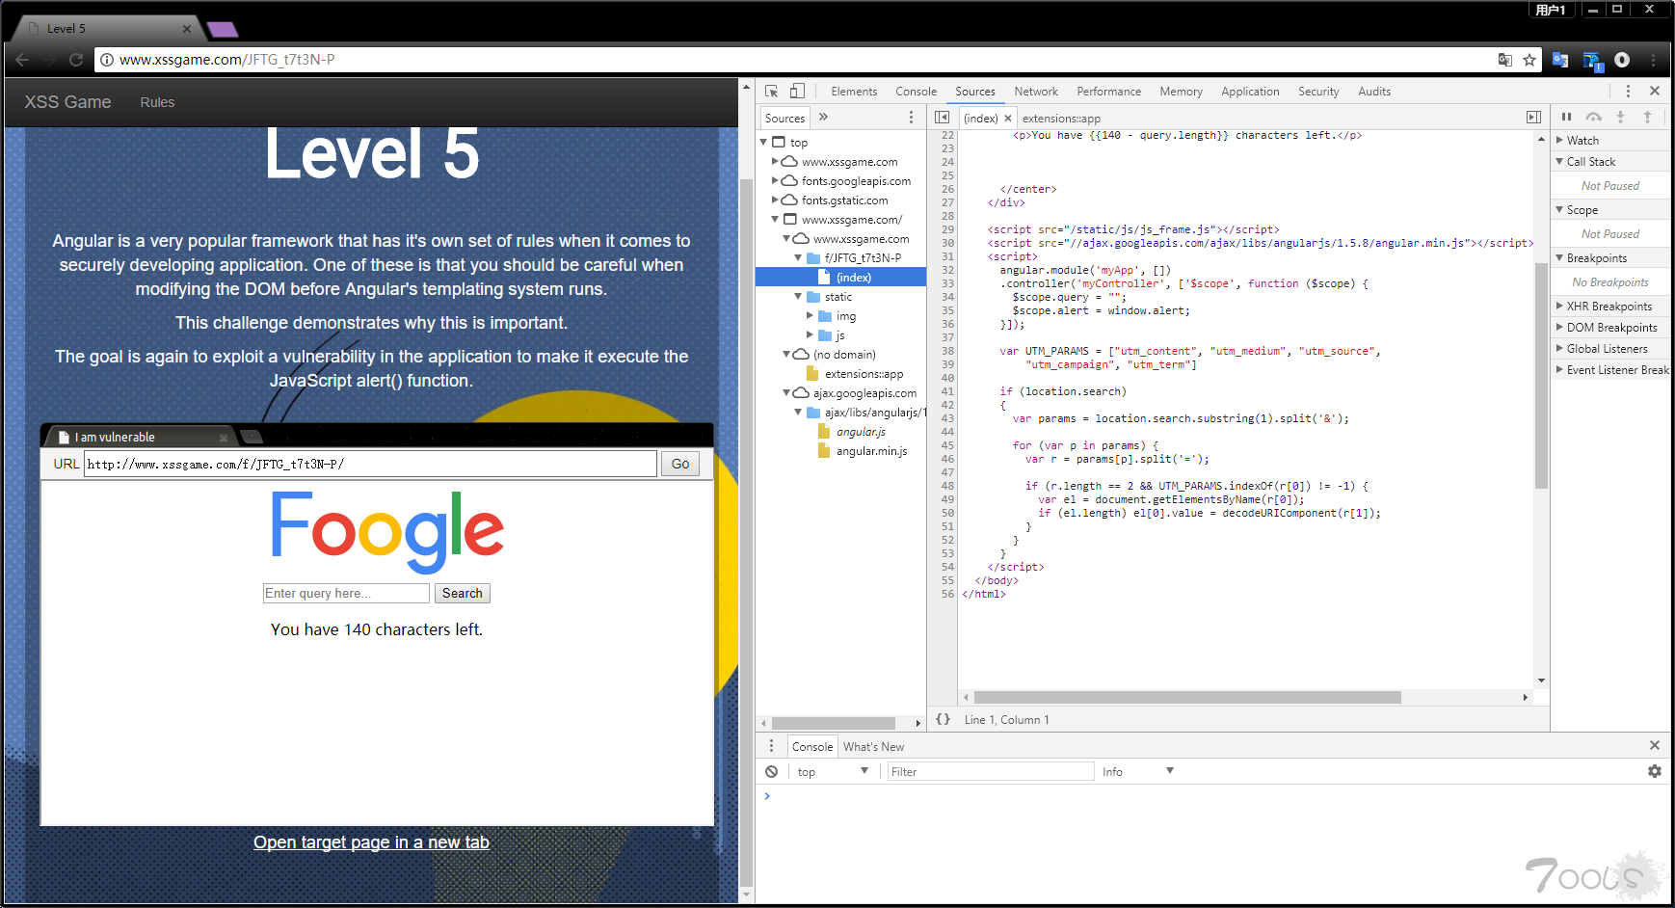
Task: Open the Chrome three-dot menu
Action: pyautogui.click(x=1653, y=60)
